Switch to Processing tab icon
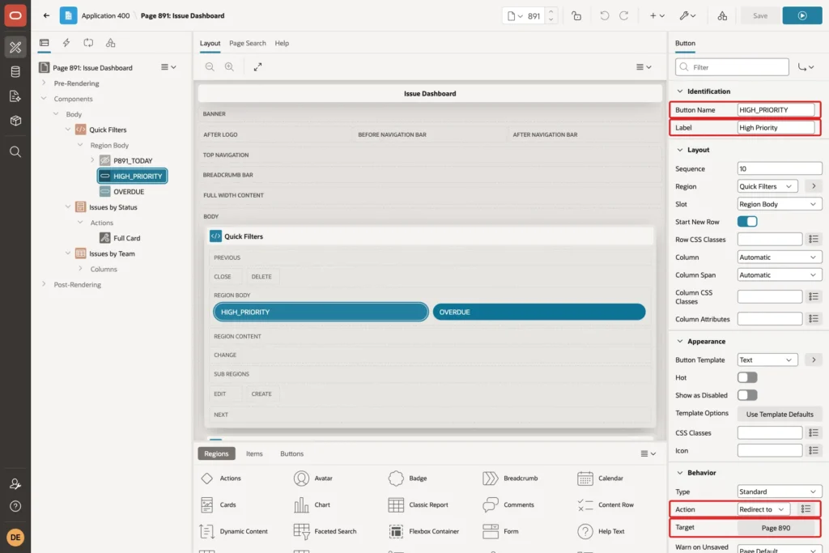 [x=88, y=43]
